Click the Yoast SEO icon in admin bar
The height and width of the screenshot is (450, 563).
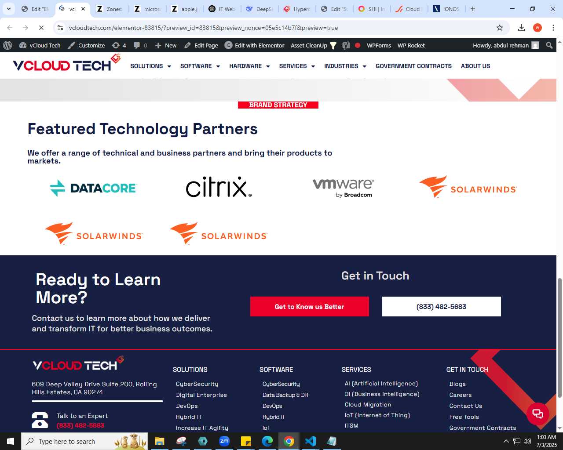[x=346, y=45]
